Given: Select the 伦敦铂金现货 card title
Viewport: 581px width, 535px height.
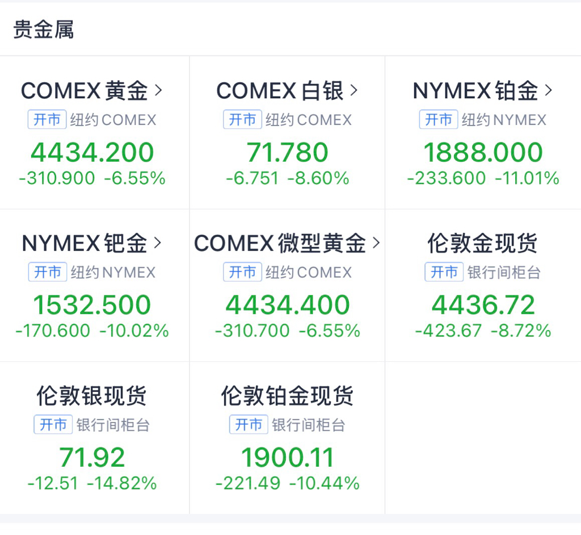Looking at the screenshot, I should [287, 396].
